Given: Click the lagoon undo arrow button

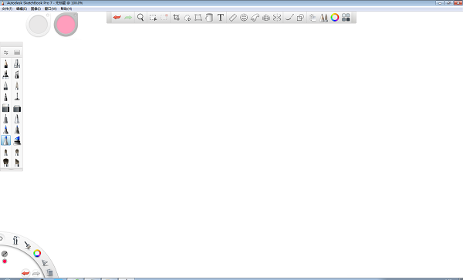Looking at the screenshot, I should (25, 273).
